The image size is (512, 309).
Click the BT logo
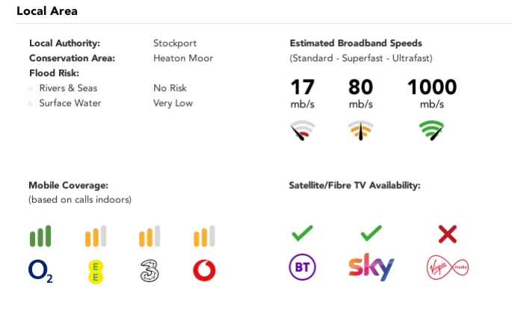tap(302, 268)
